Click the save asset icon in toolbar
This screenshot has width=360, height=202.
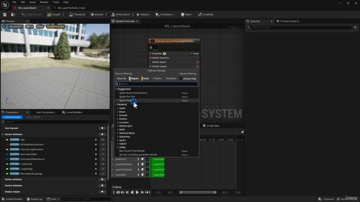pyautogui.click(x=5, y=15)
